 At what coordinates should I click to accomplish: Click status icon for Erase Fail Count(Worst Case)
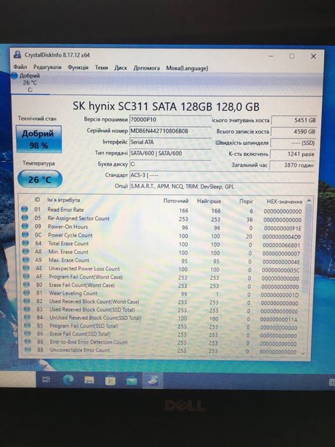(27, 285)
